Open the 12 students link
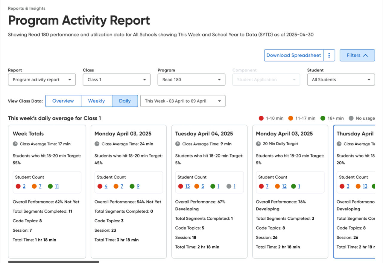The image size is (383, 263). tap(284, 186)
